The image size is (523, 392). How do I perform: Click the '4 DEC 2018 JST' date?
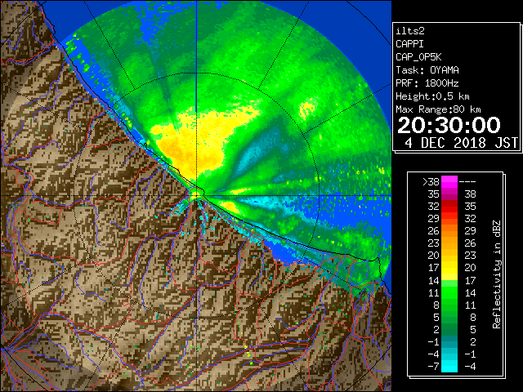pyautogui.click(x=461, y=143)
